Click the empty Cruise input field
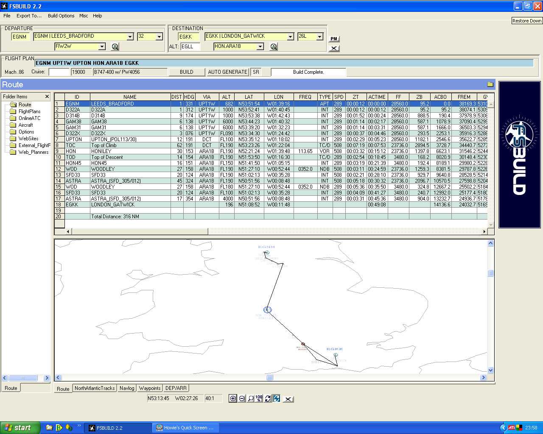 (59, 72)
